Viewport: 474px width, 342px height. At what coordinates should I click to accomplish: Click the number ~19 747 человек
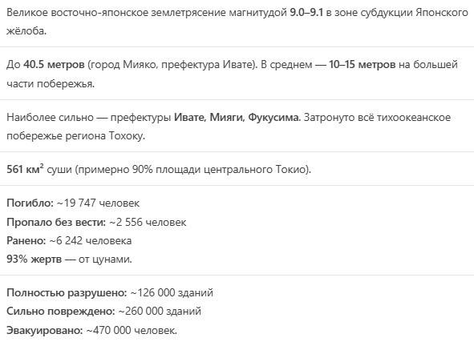tap(98, 203)
